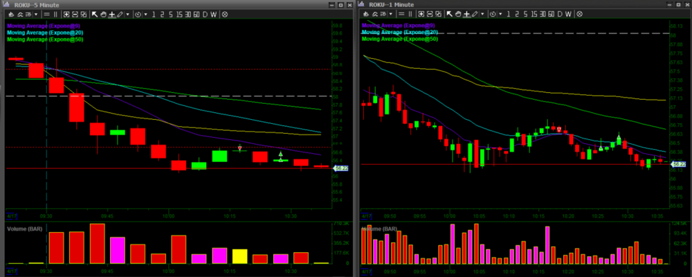
Task: Switch 5 Minute chart to 15 minute interval
Action: [179, 14]
